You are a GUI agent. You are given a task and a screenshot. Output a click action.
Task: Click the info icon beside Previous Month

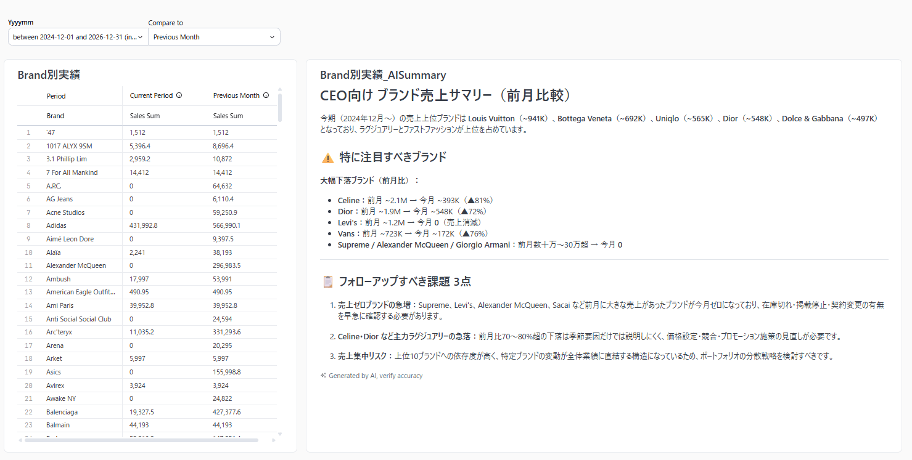tap(266, 95)
